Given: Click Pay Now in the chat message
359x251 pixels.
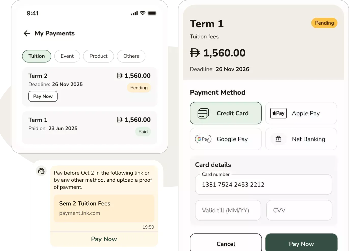Looking at the screenshot, I should 104,239.
